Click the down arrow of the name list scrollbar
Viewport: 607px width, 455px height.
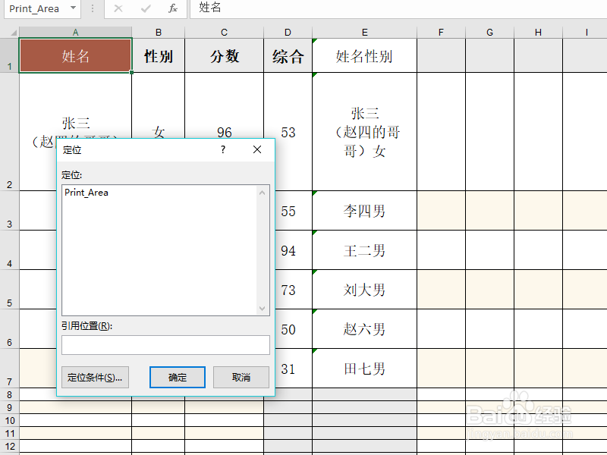click(263, 309)
